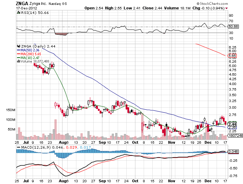Click the 30 oversold level on RSI axis
Screen dimensions: 243x184
(x=231, y=33)
